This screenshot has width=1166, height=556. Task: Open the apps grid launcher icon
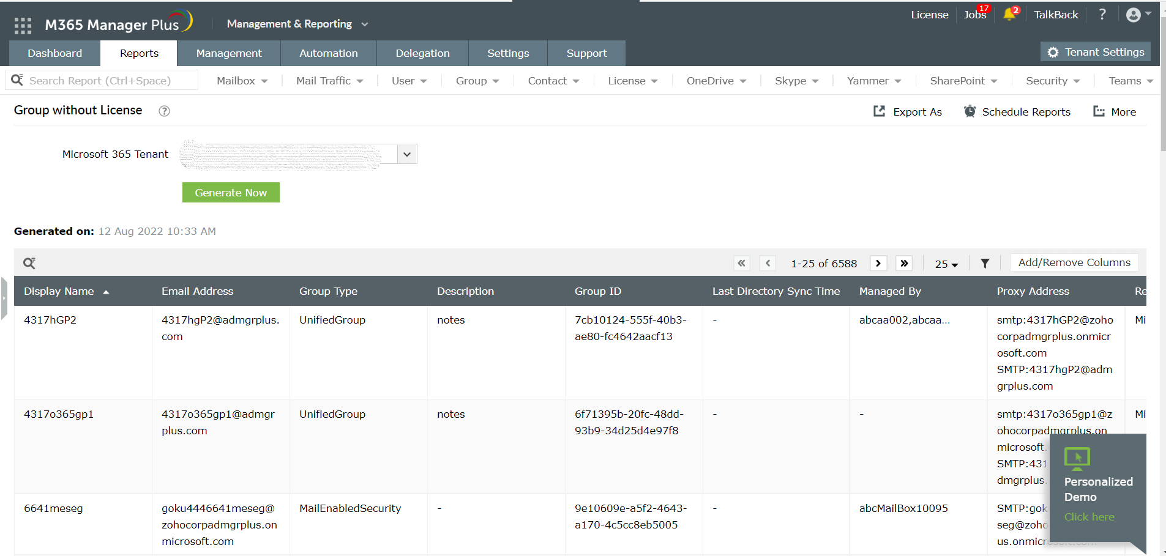23,25
